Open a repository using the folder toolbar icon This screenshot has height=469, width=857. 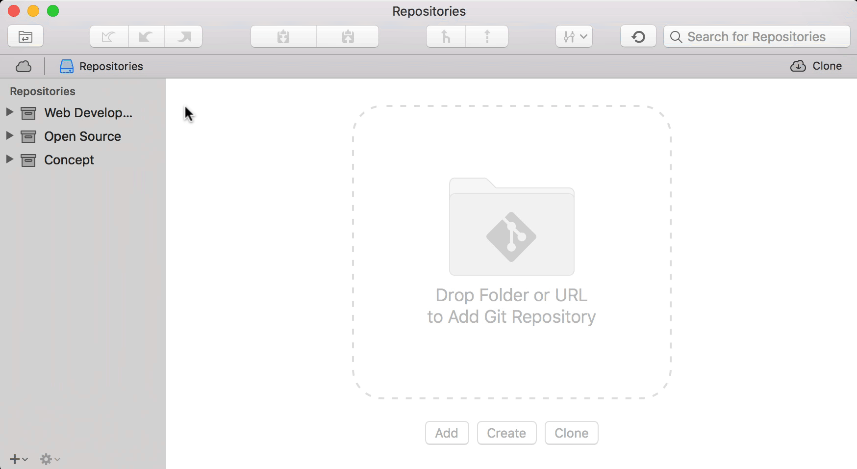pyautogui.click(x=25, y=36)
